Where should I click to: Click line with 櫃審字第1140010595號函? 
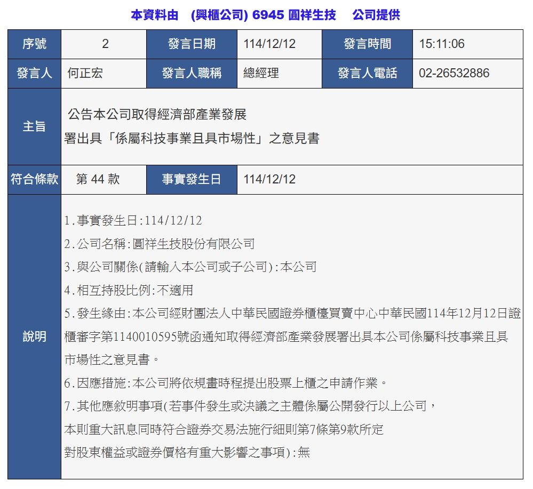pyautogui.click(x=286, y=337)
